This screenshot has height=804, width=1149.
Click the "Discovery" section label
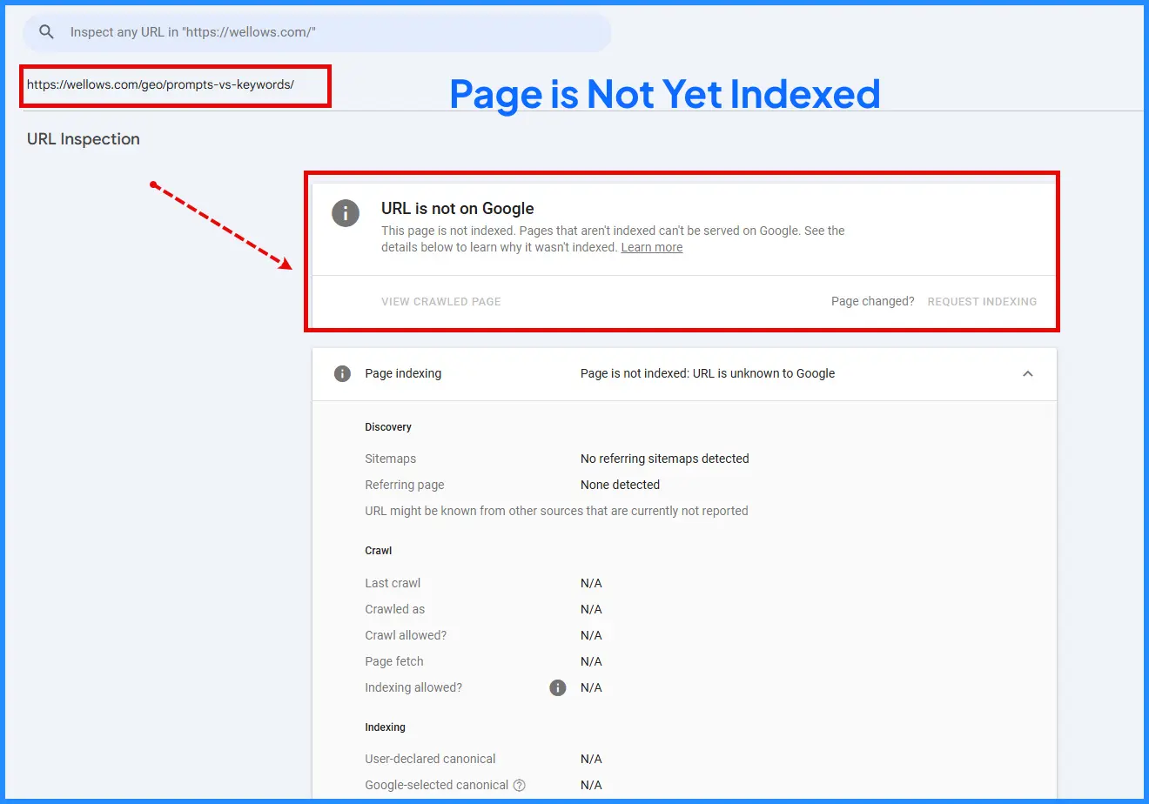[x=387, y=426]
